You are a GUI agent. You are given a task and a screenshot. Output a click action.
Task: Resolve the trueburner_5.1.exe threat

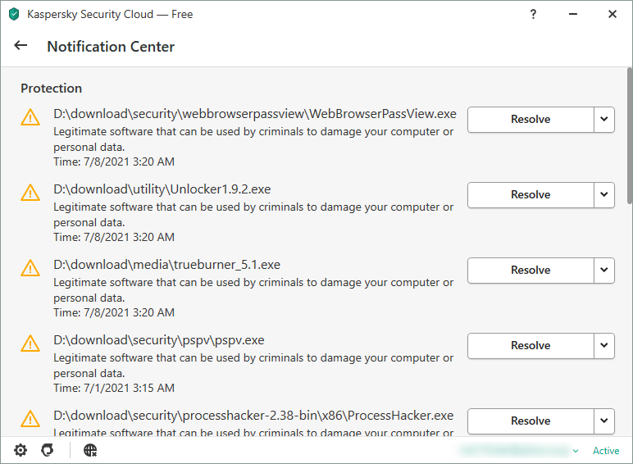click(x=531, y=271)
